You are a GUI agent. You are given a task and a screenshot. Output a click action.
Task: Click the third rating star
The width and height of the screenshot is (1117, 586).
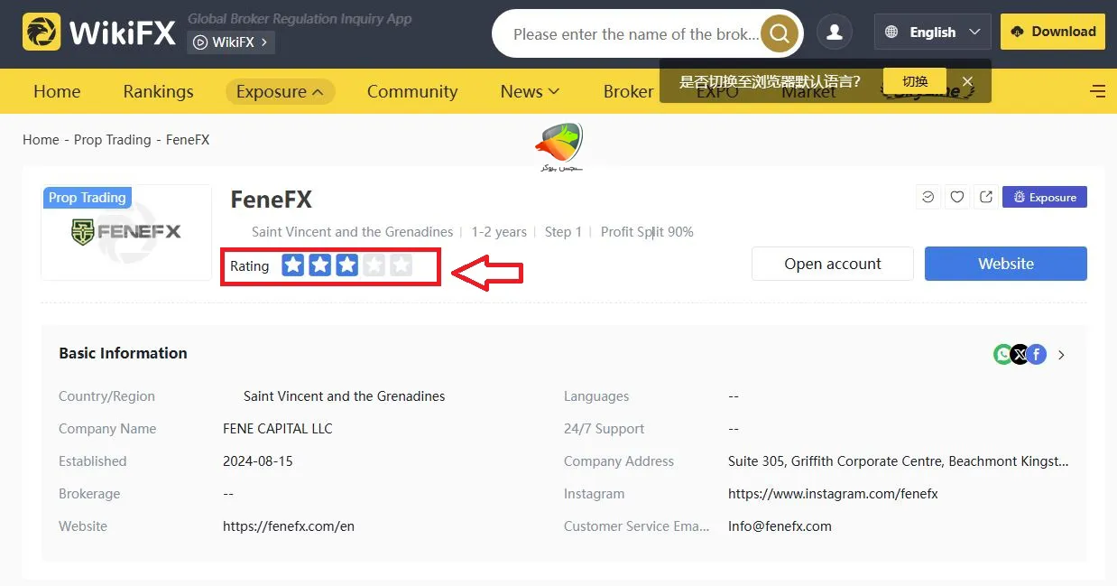coord(346,265)
